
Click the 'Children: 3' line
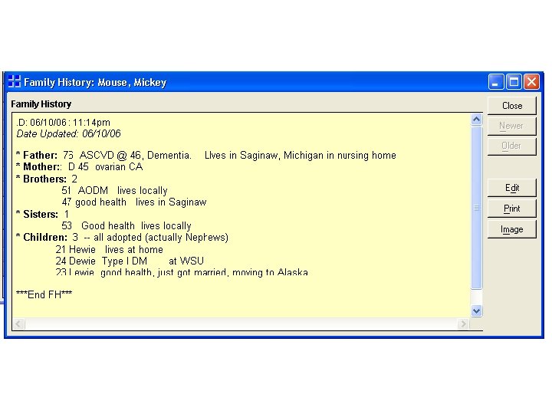point(123,237)
